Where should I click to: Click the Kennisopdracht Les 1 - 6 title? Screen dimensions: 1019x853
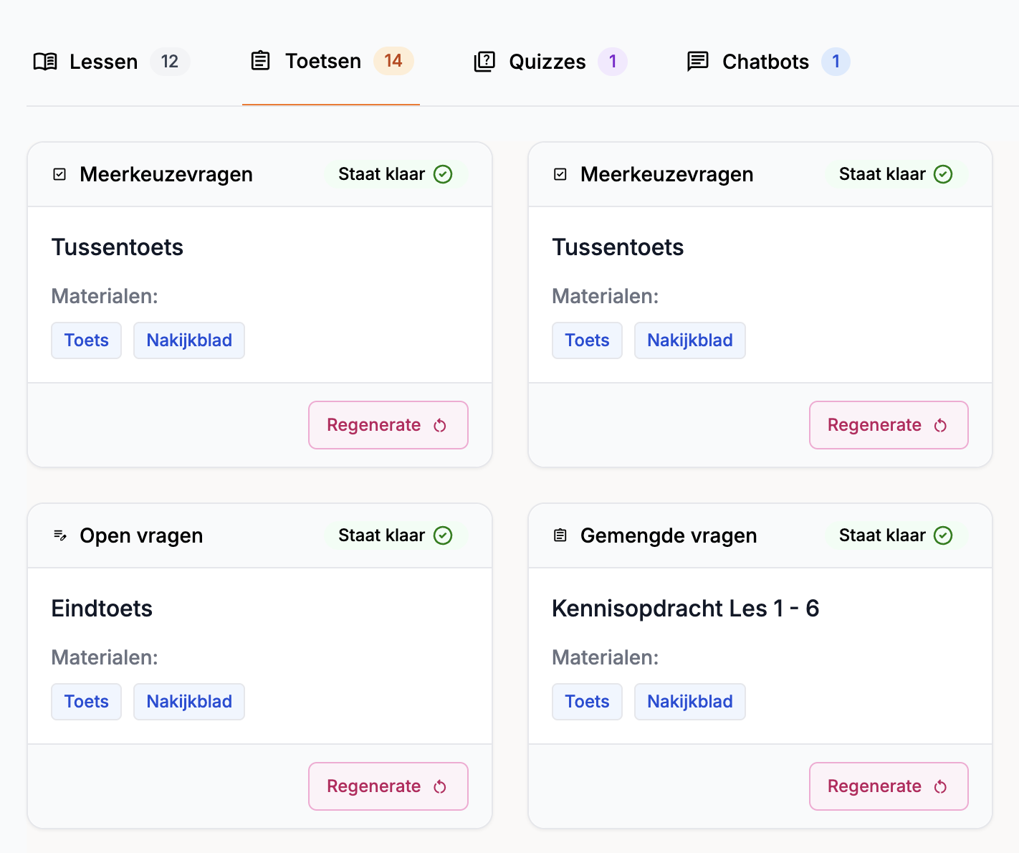[685, 609]
